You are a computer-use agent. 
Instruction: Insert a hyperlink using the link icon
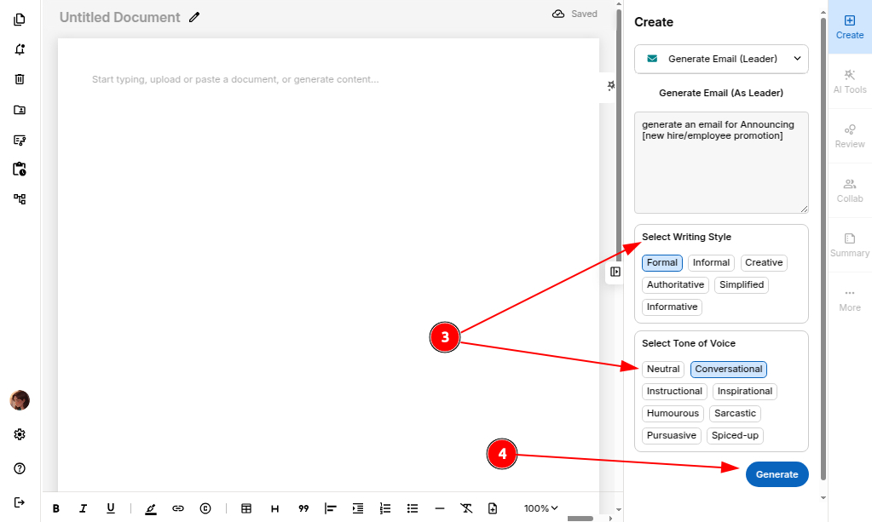coord(178,508)
